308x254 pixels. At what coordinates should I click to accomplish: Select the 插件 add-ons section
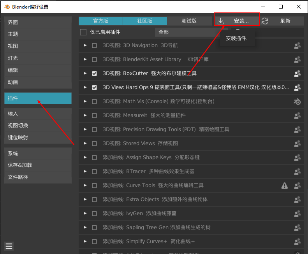(x=38, y=98)
